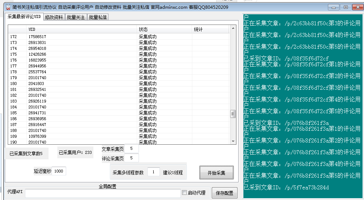Click the table scrollbar down arrow
Screen dimensions: 364x200
pos(233,141)
